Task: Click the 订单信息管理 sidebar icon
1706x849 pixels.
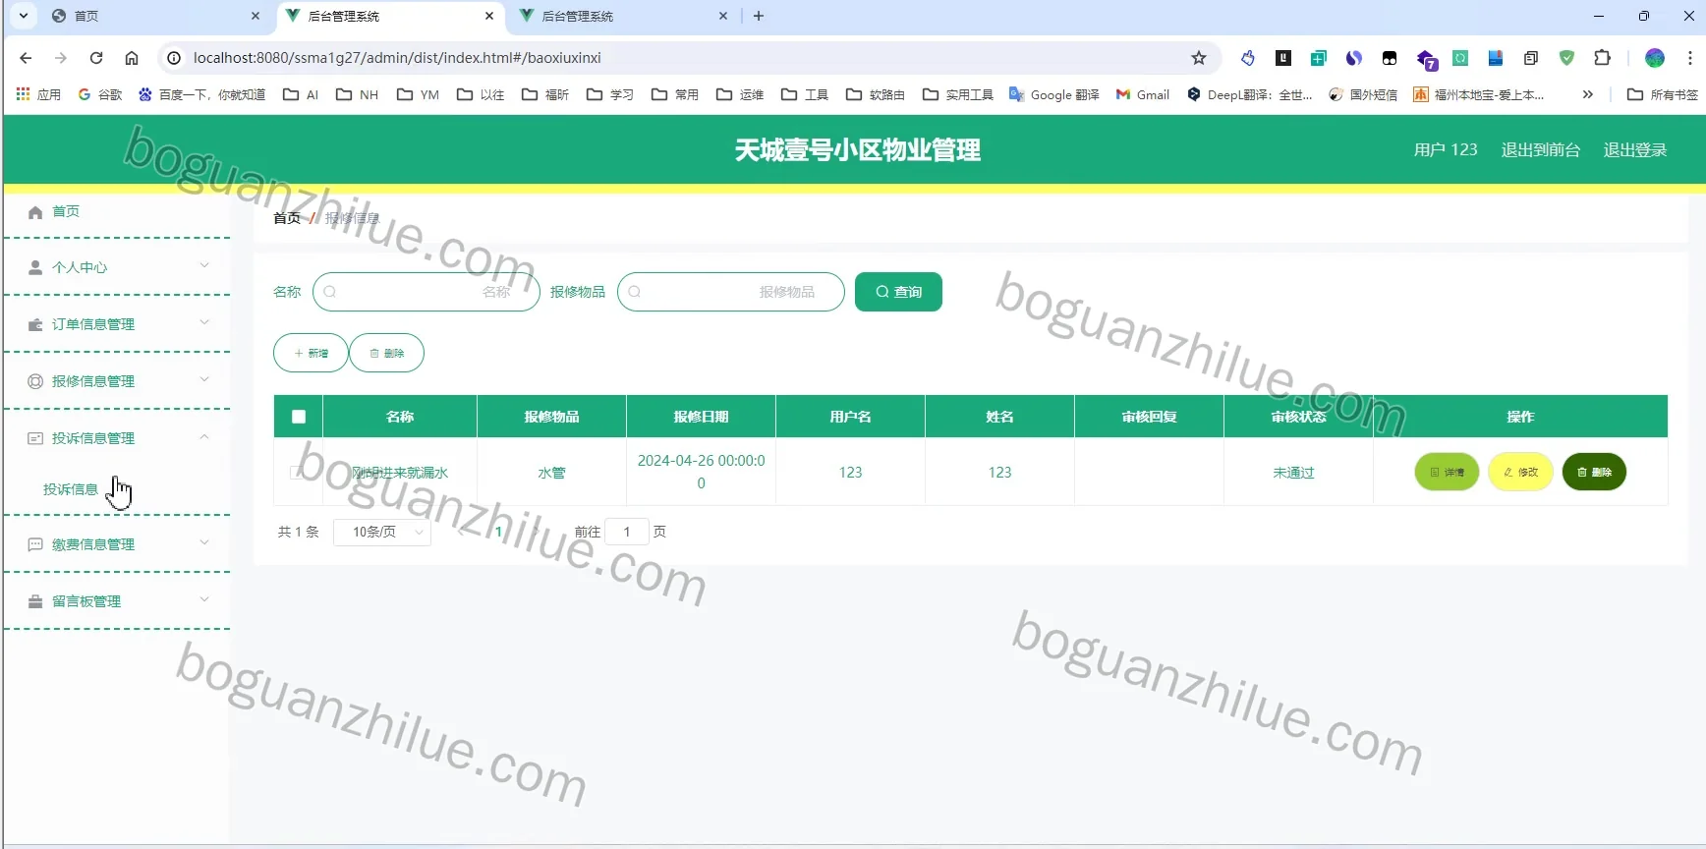Action: (x=35, y=324)
